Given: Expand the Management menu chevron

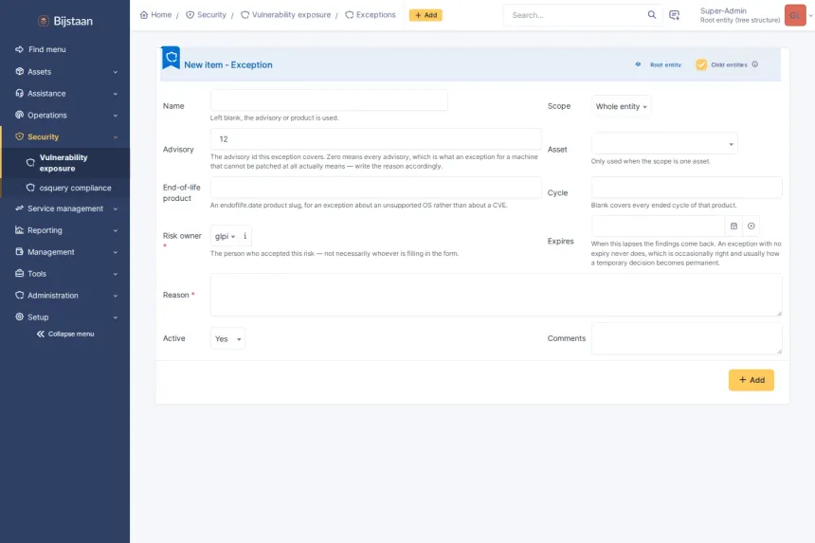Looking at the screenshot, I should pos(116,252).
